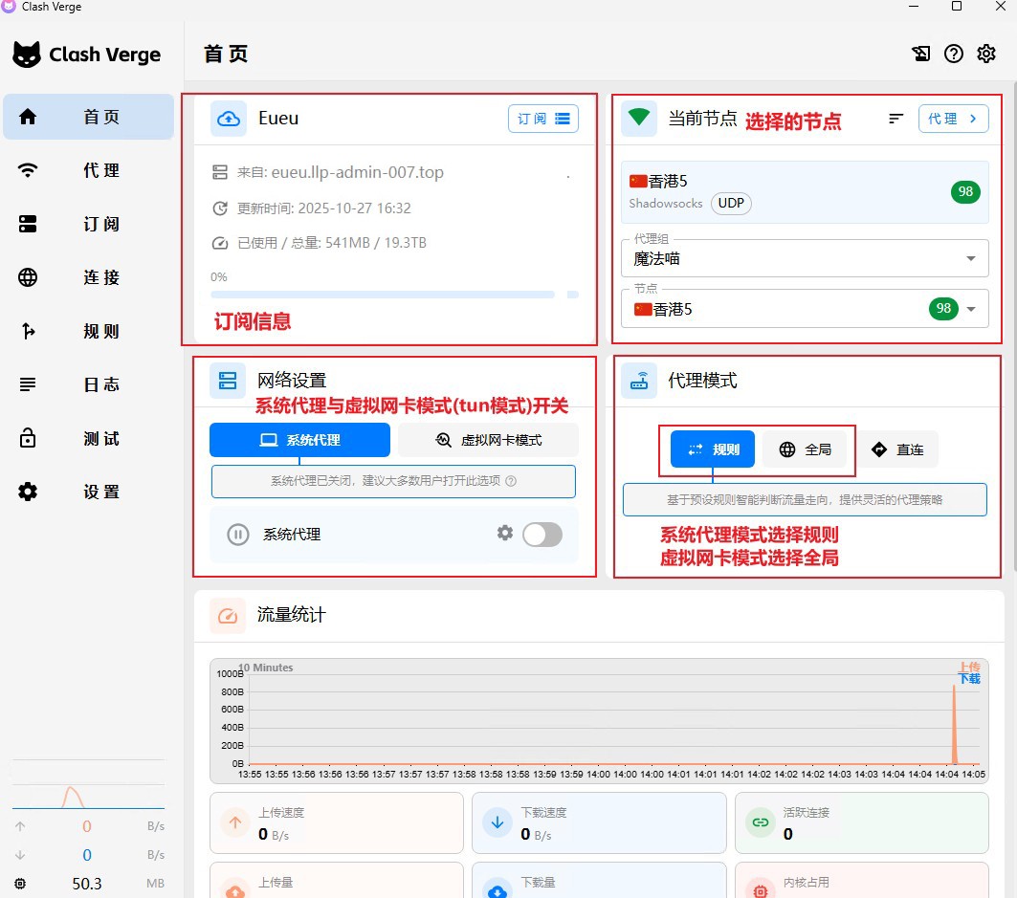Click the green Wi-Fi signal icon
The image size is (1017, 898).
click(639, 119)
